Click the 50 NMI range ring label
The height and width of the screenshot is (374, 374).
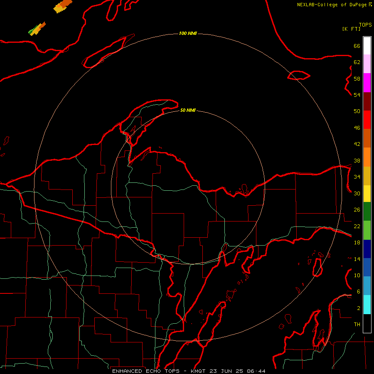point(188,110)
